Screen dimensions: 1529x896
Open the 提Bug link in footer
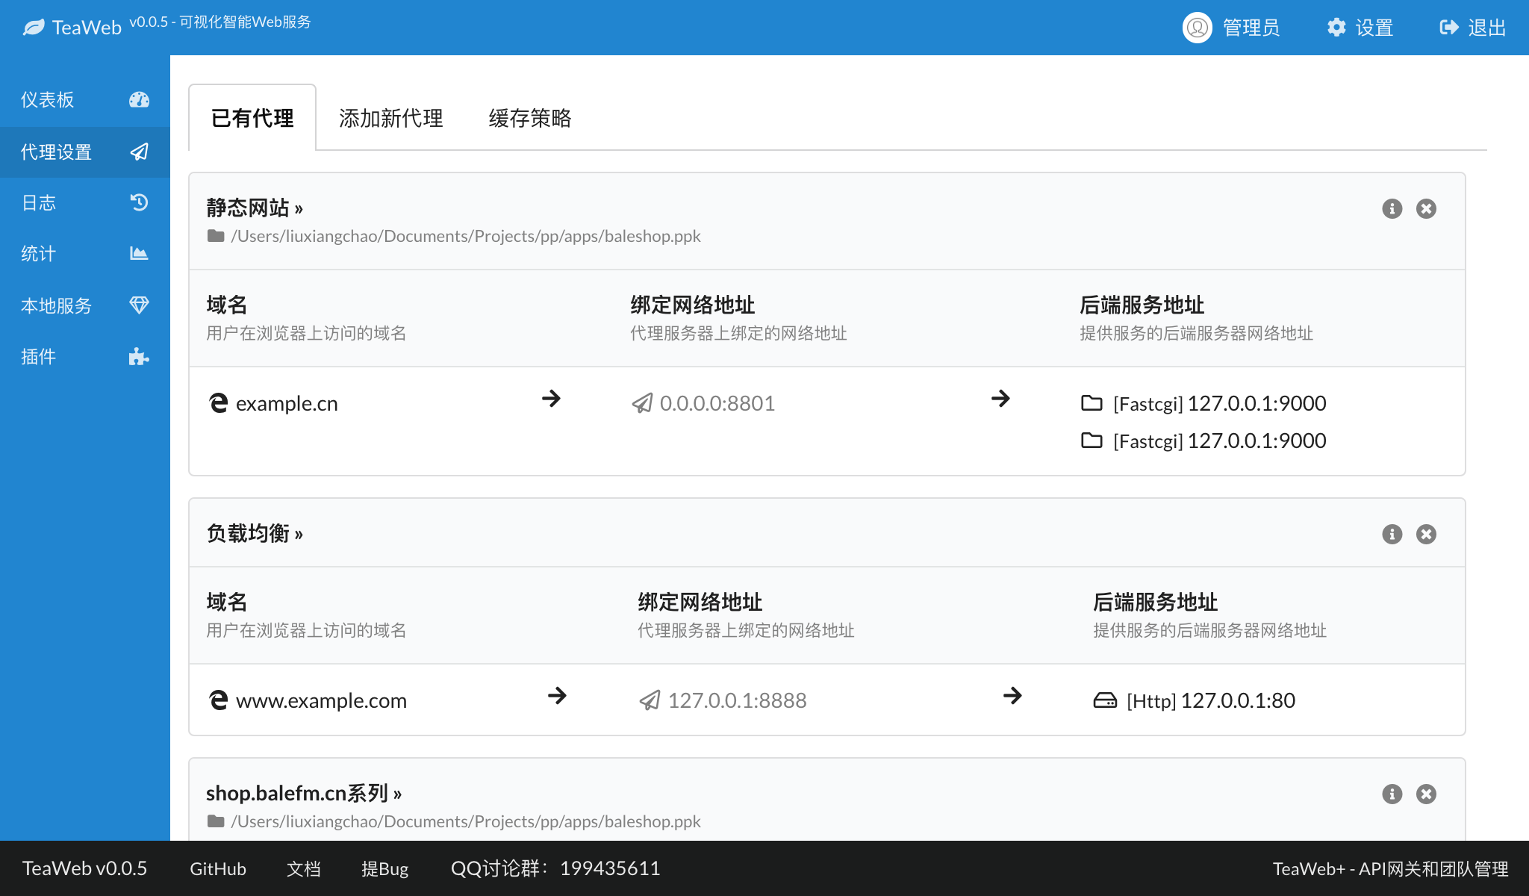384,869
